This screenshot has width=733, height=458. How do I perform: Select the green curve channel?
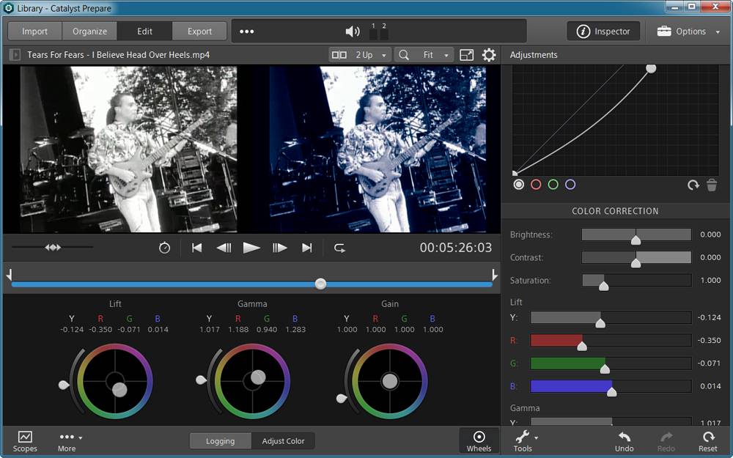click(553, 184)
